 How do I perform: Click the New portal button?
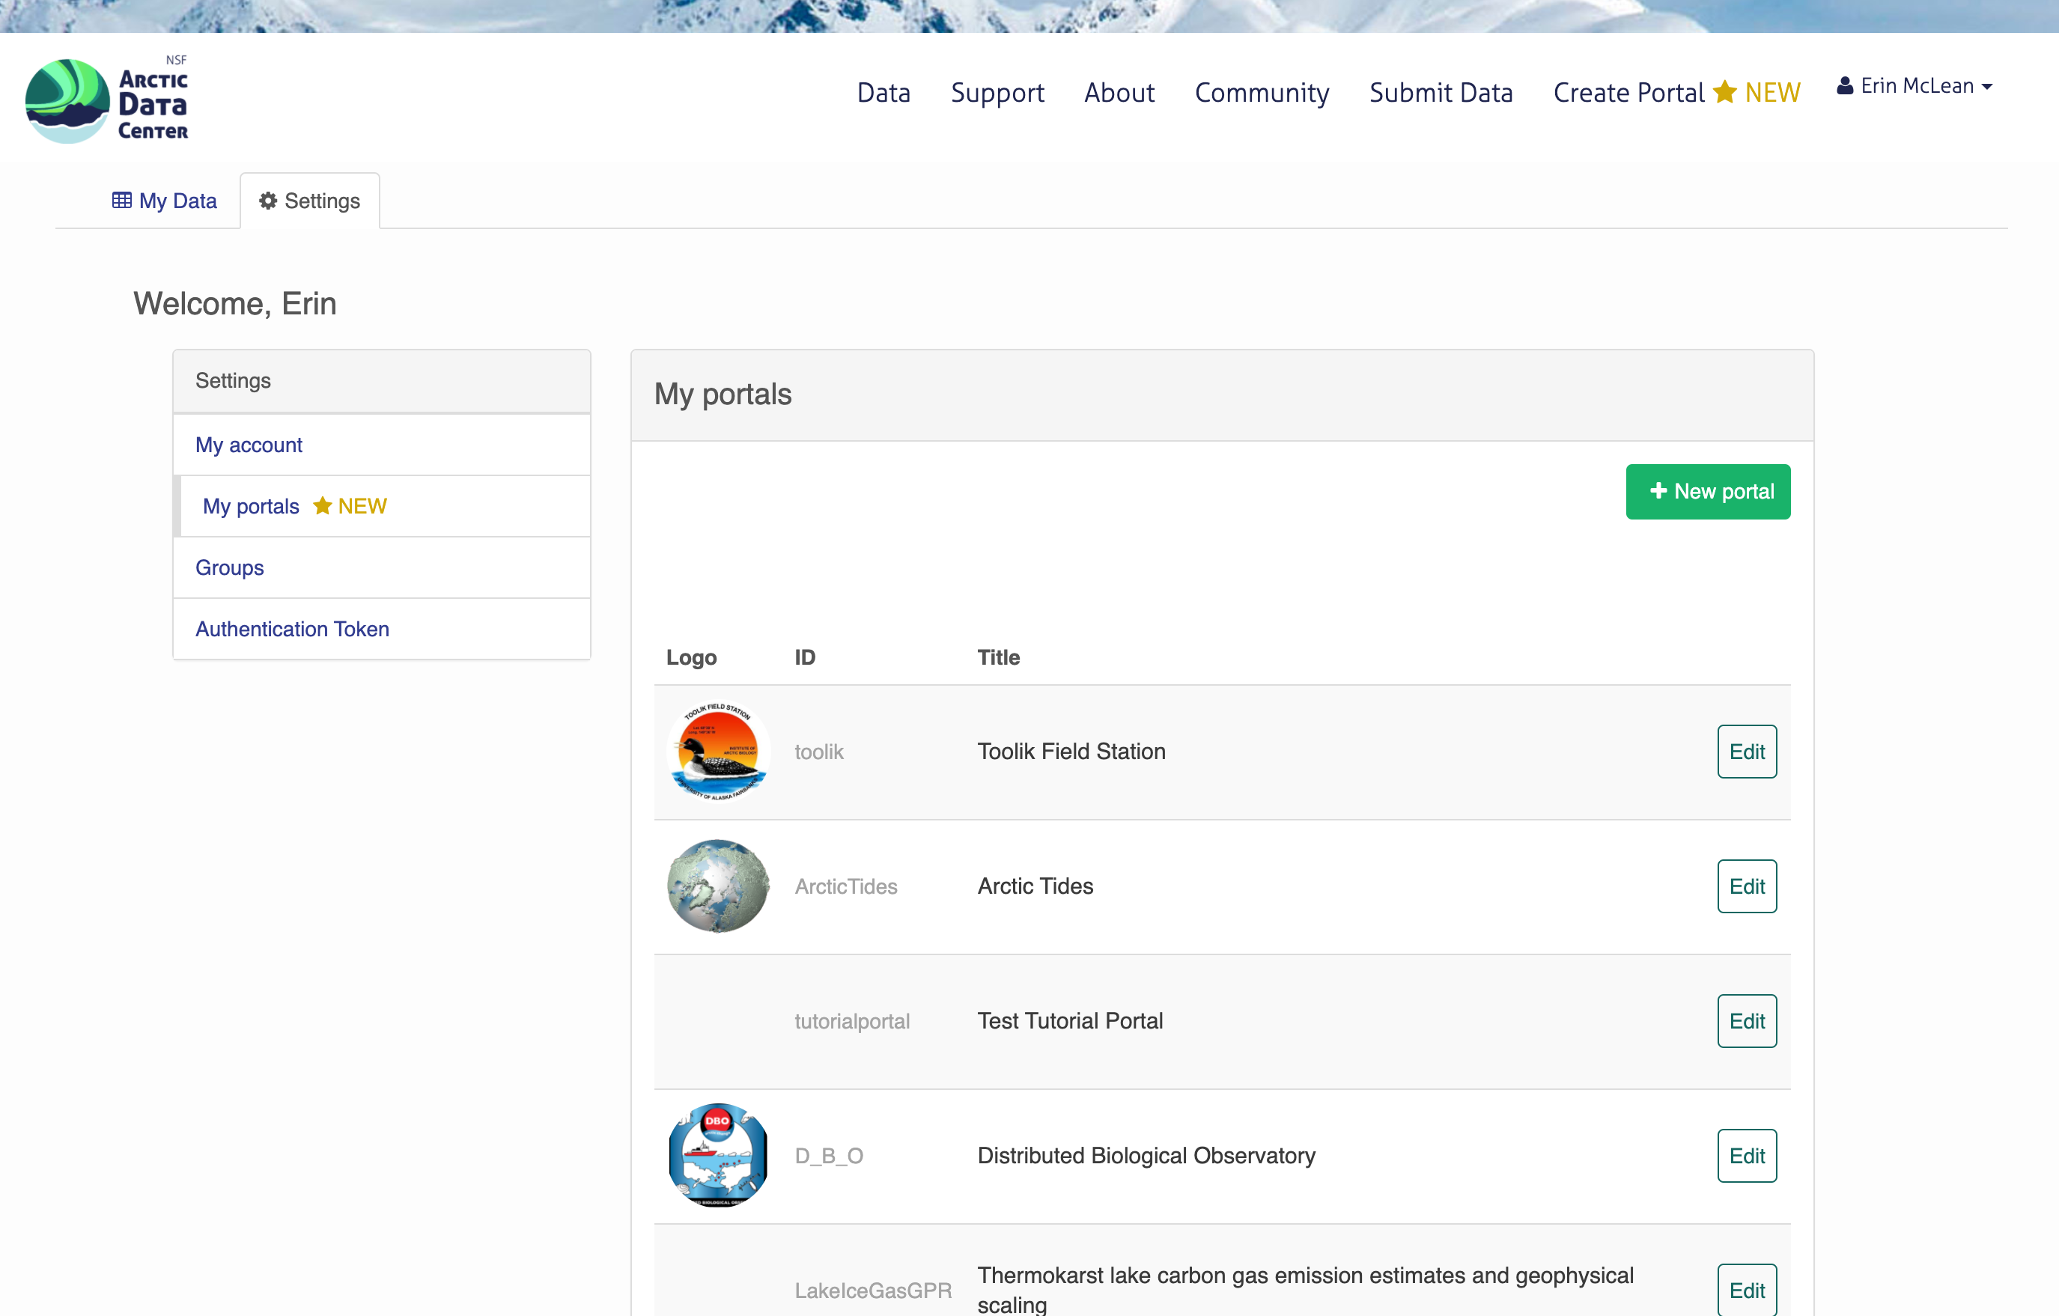tap(1708, 490)
